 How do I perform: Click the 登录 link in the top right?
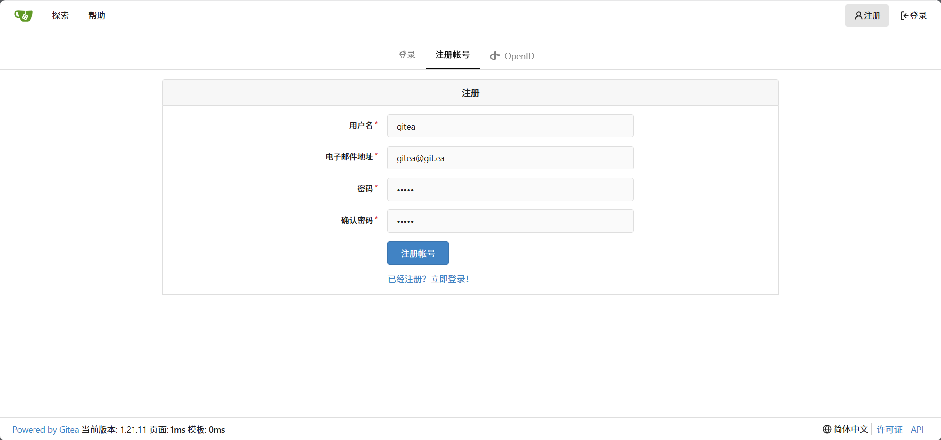click(913, 16)
